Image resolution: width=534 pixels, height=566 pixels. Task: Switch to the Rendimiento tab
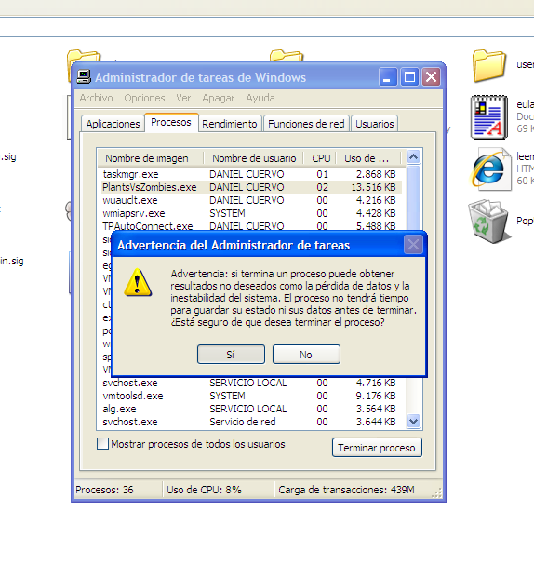pyautogui.click(x=230, y=124)
